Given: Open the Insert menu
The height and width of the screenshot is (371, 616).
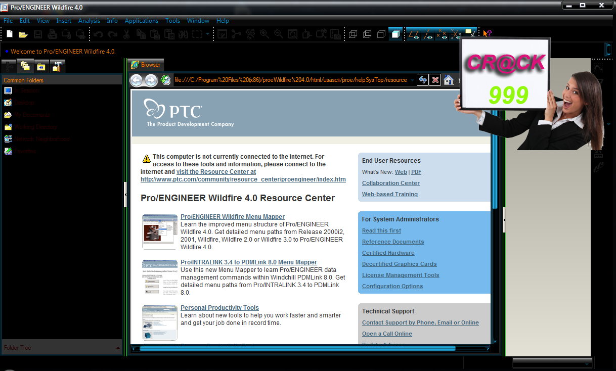Looking at the screenshot, I should pos(64,21).
